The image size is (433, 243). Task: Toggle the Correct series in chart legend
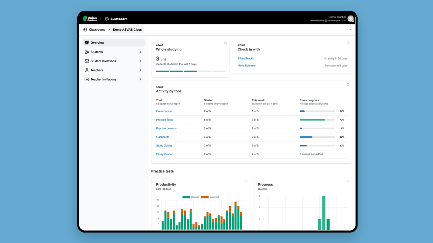(x=191, y=197)
